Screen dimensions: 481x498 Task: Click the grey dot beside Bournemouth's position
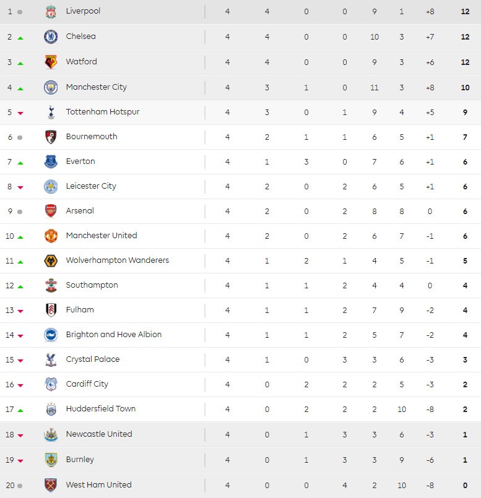(20, 137)
